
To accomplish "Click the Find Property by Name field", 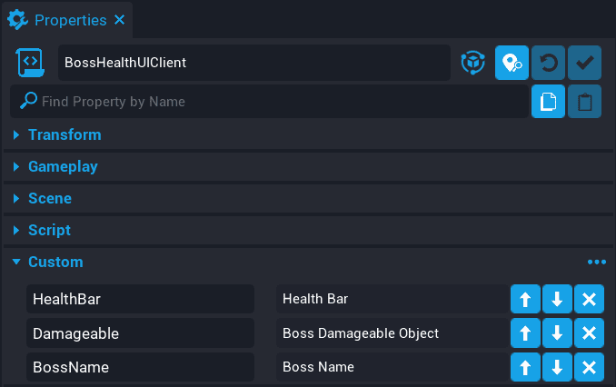I will (273, 102).
